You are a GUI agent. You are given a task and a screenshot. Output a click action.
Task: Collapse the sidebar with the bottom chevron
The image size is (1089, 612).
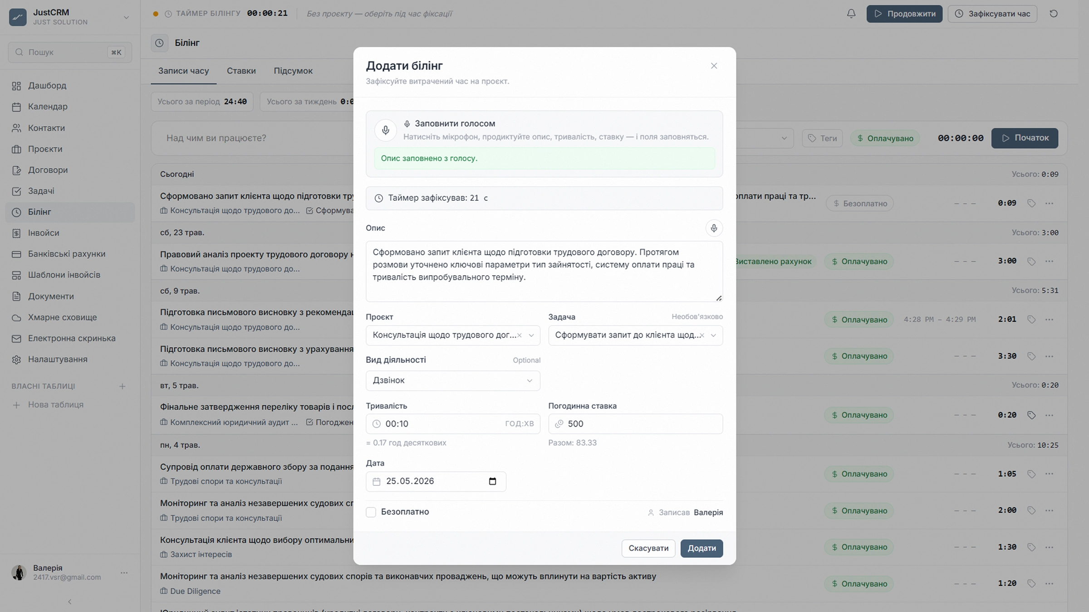[69, 602]
